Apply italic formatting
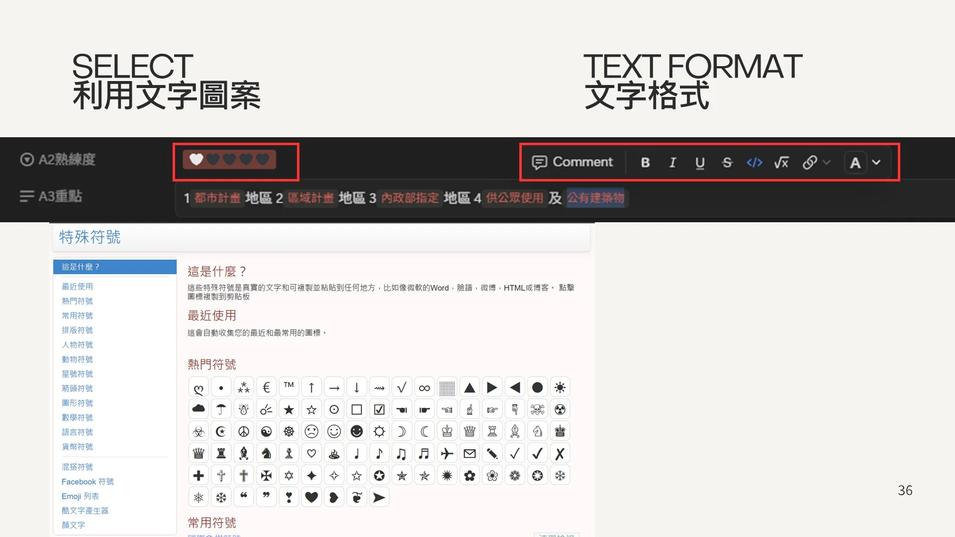The width and height of the screenshot is (955, 537). [x=672, y=163]
